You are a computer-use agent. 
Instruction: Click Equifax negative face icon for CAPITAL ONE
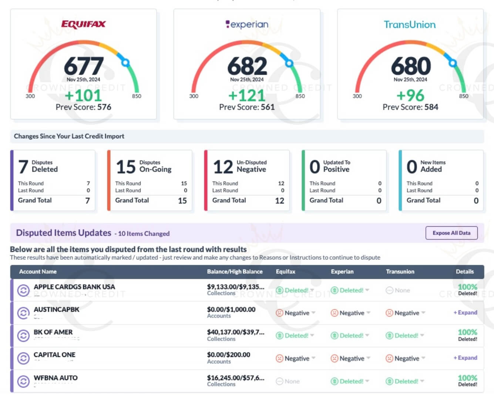(x=279, y=358)
